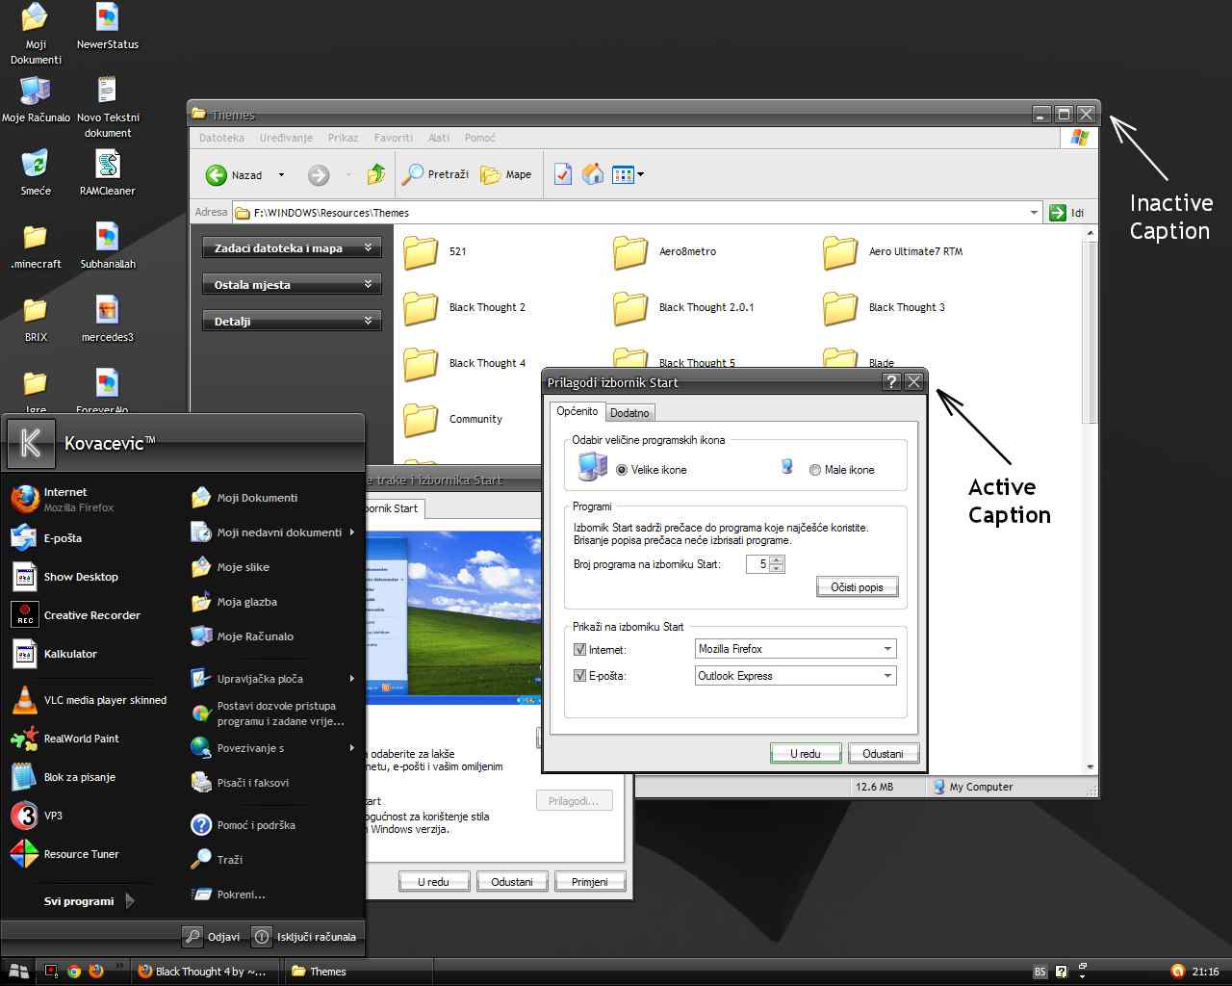The width and height of the screenshot is (1232, 986).
Task: Open the 521 folder in Themes
Action: (x=436, y=252)
